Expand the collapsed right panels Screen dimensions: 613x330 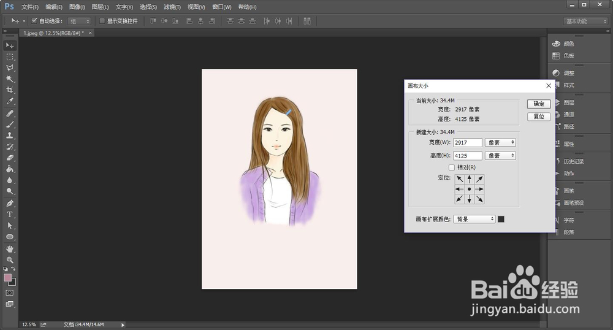click(x=607, y=31)
